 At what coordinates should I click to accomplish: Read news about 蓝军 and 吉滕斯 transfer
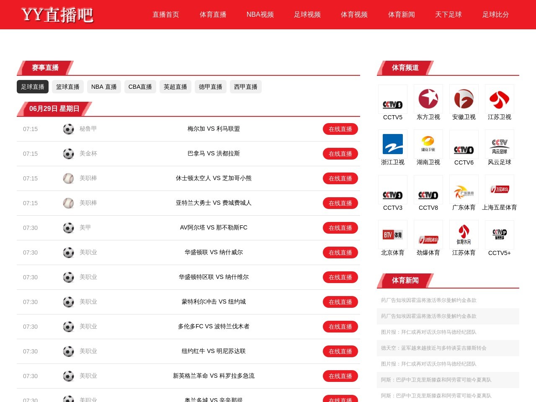(x=433, y=348)
